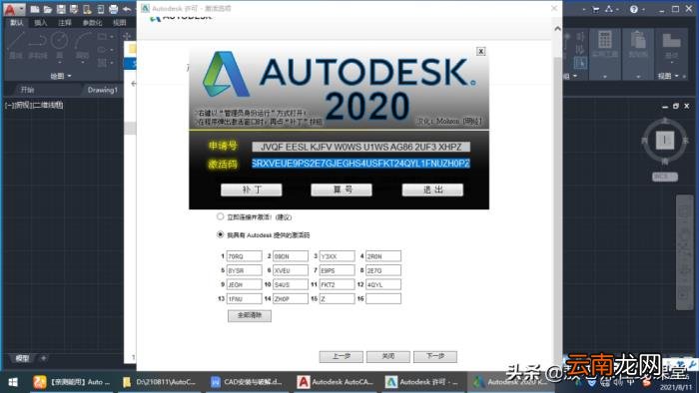Switch to the CAD安装与破解 document taskbar item
This screenshot has width=699, height=393.
tap(247, 382)
